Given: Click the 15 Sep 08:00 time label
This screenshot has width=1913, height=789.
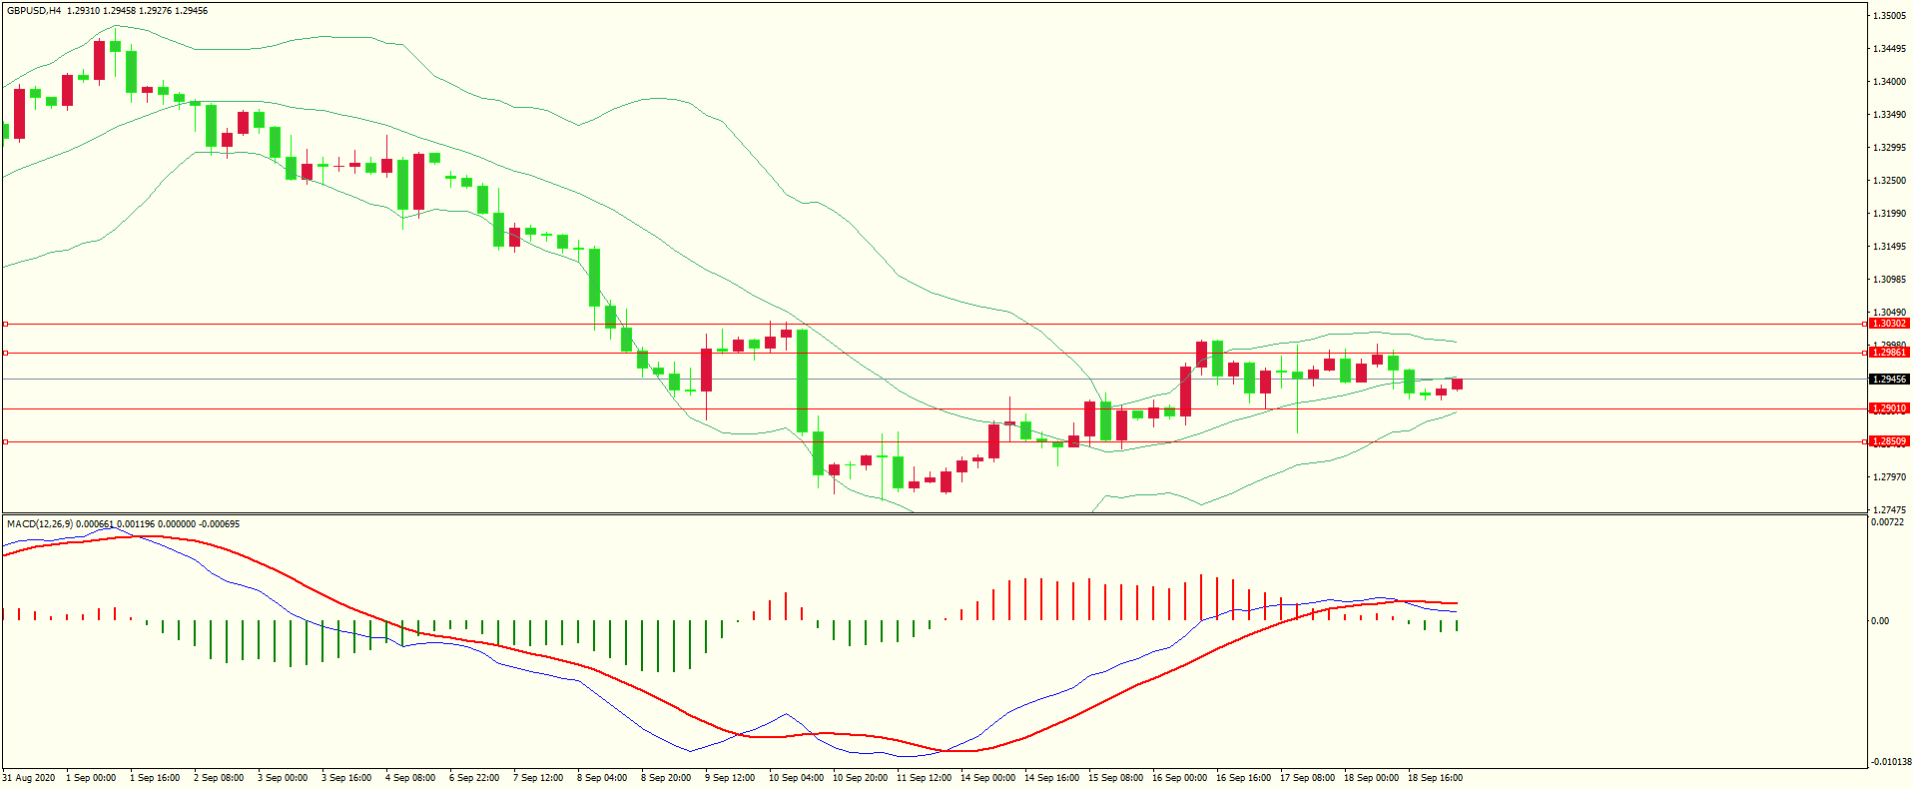Looking at the screenshot, I should (x=1116, y=778).
